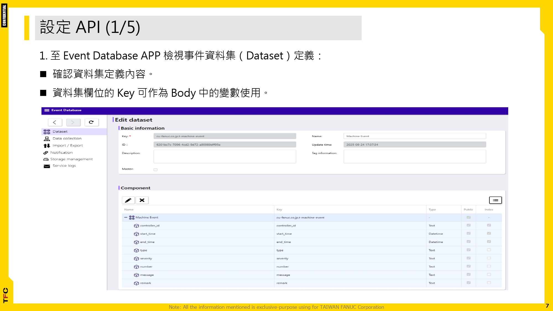553x311 pixels.
Task: Toggle the Public checkbox for the severity row
Action: point(468,258)
